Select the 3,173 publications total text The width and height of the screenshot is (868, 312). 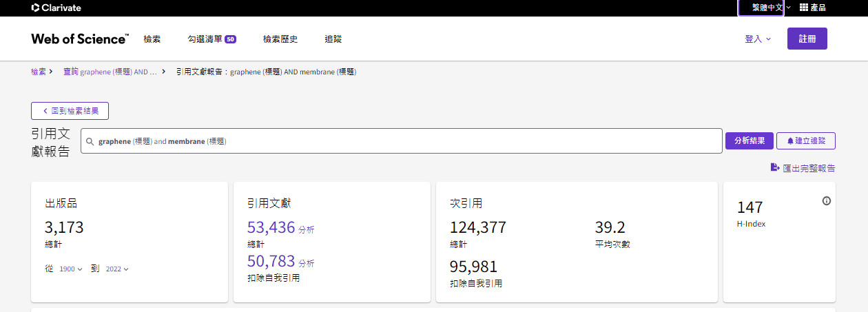point(64,227)
